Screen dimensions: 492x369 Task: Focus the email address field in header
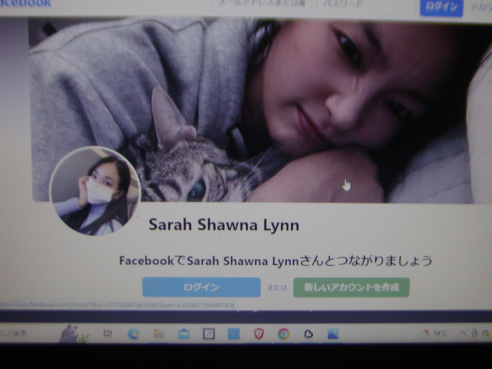261,5
